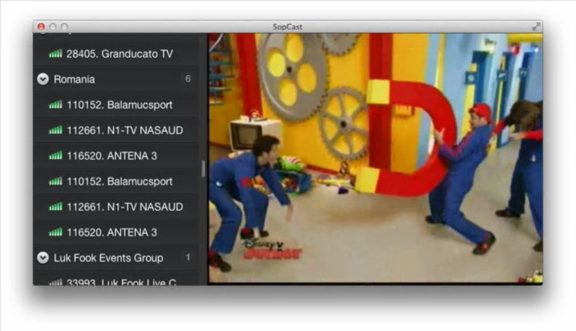Click signal icon of Balamucsport under Romania header
The width and height of the screenshot is (576, 331).
pyautogui.click(x=55, y=105)
